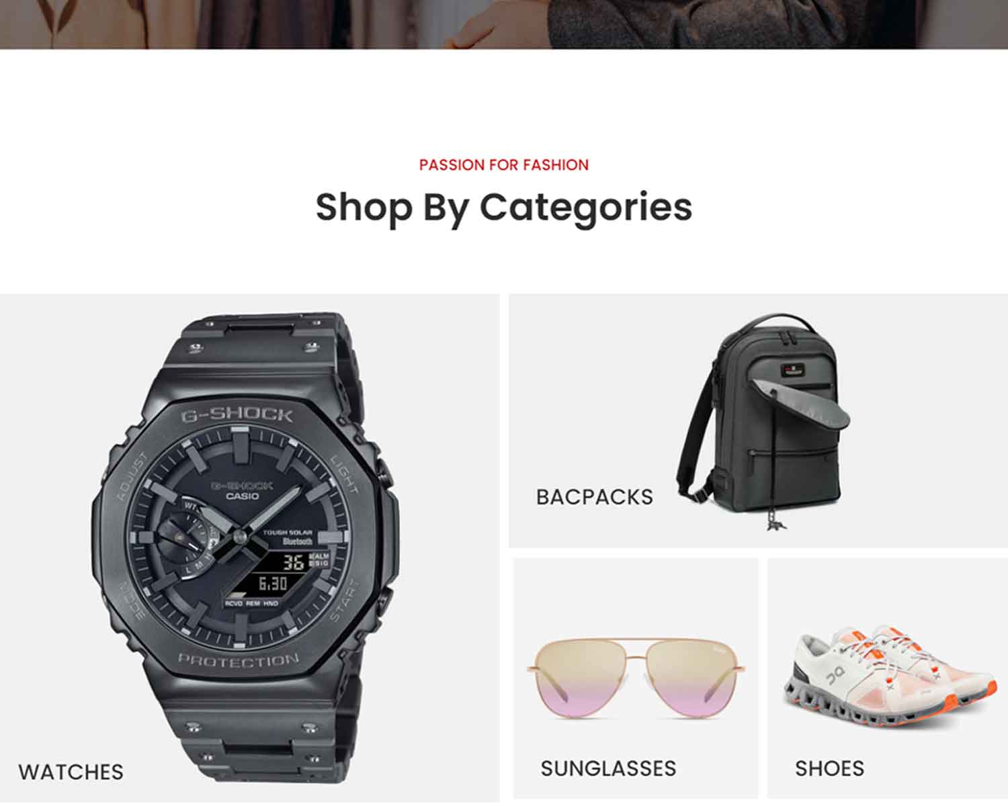The width and height of the screenshot is (1008, 806).
Task: Click the Shop By Categories heading
Action: (504, 207)
